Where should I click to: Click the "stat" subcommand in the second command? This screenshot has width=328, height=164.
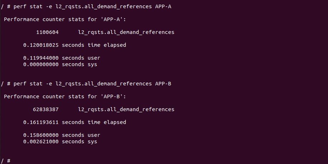pos(36,84)
